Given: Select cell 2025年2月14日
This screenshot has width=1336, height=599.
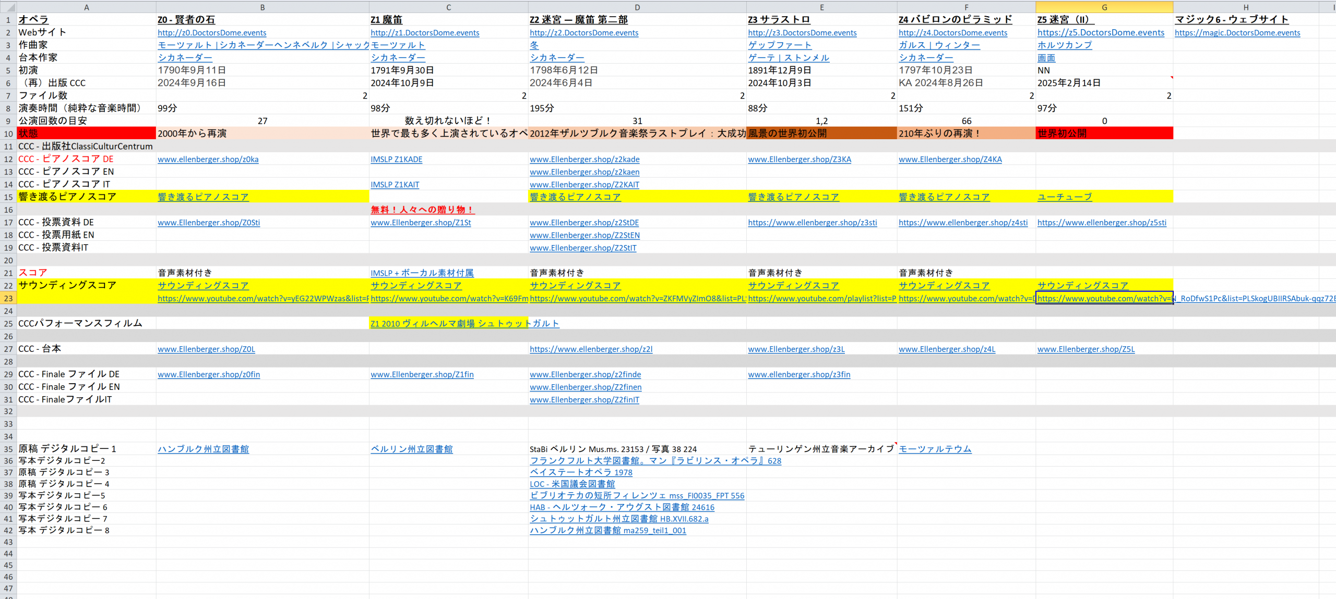Looking at the screenshot, I should click(1104, 83).
